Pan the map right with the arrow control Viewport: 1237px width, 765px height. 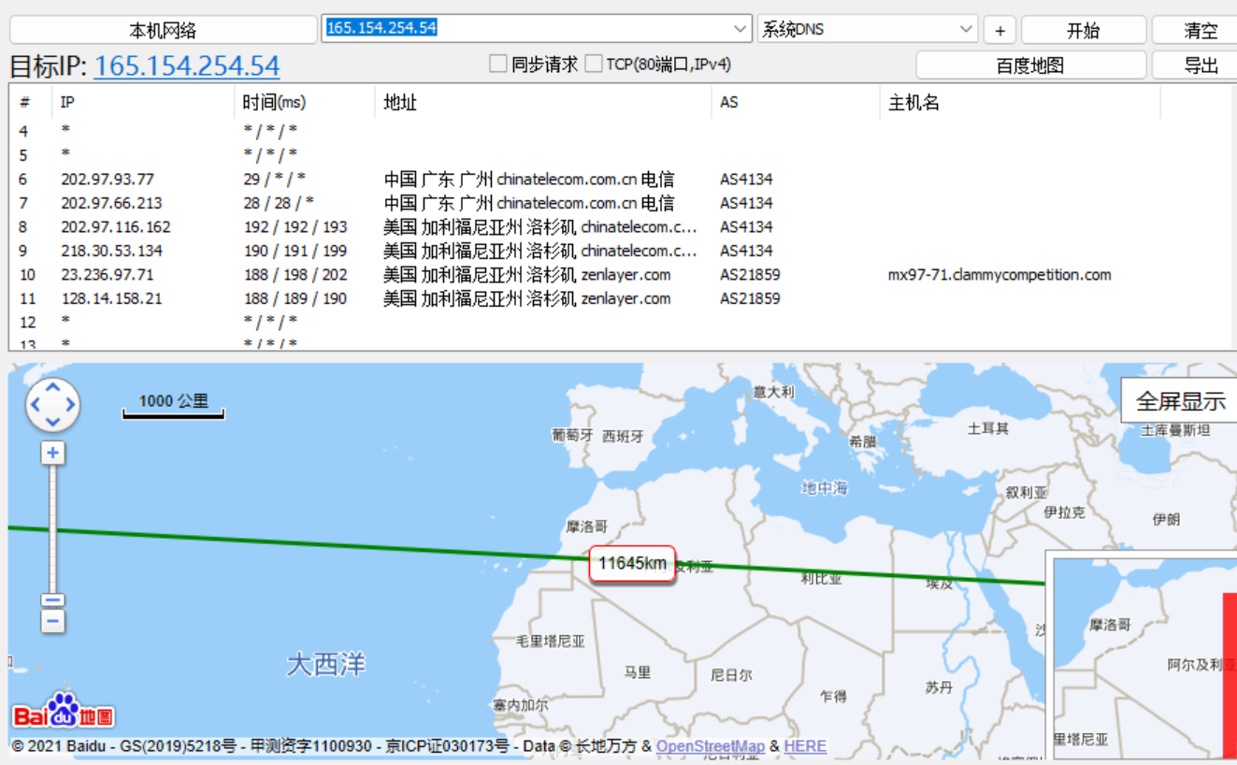[70, 406]
